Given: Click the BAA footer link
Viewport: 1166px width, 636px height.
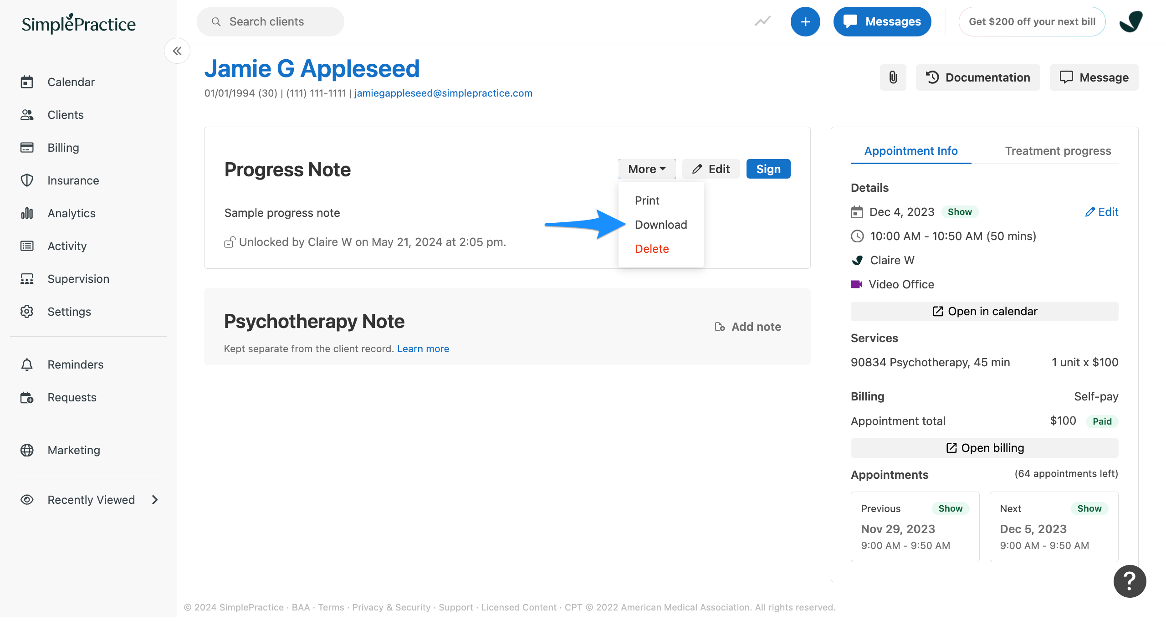Looking at the screenshot, I should (x=301, y=607).
